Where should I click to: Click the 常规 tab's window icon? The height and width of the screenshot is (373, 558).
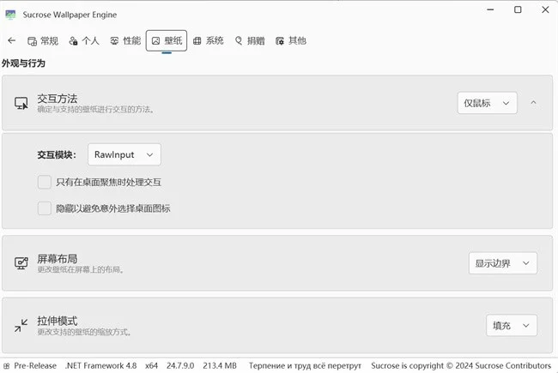tap(32, 41)
